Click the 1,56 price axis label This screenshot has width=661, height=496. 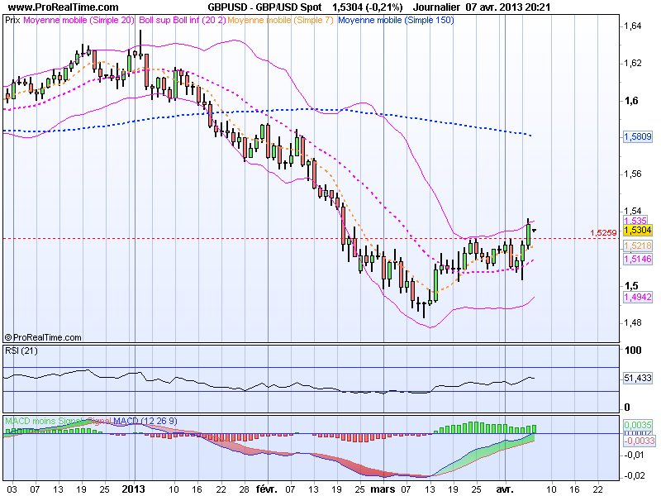[x=632, y=174]
